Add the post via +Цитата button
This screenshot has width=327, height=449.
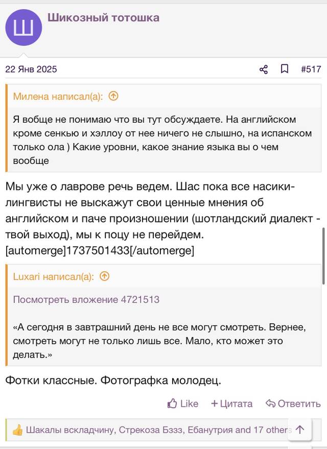tap(231, 404)
